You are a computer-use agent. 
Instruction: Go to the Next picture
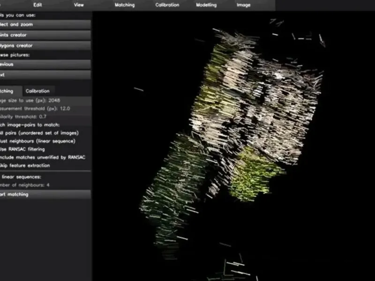(45, 75)
